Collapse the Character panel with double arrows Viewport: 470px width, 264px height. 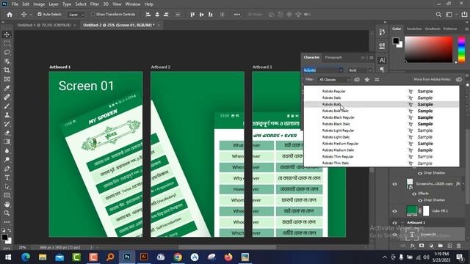click(x=363, y=57)
